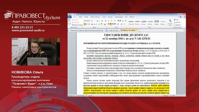The height and width of the screenshot is (112, 199).
Task: Click the Text Effects icon
Action: (x=99, y=24)
